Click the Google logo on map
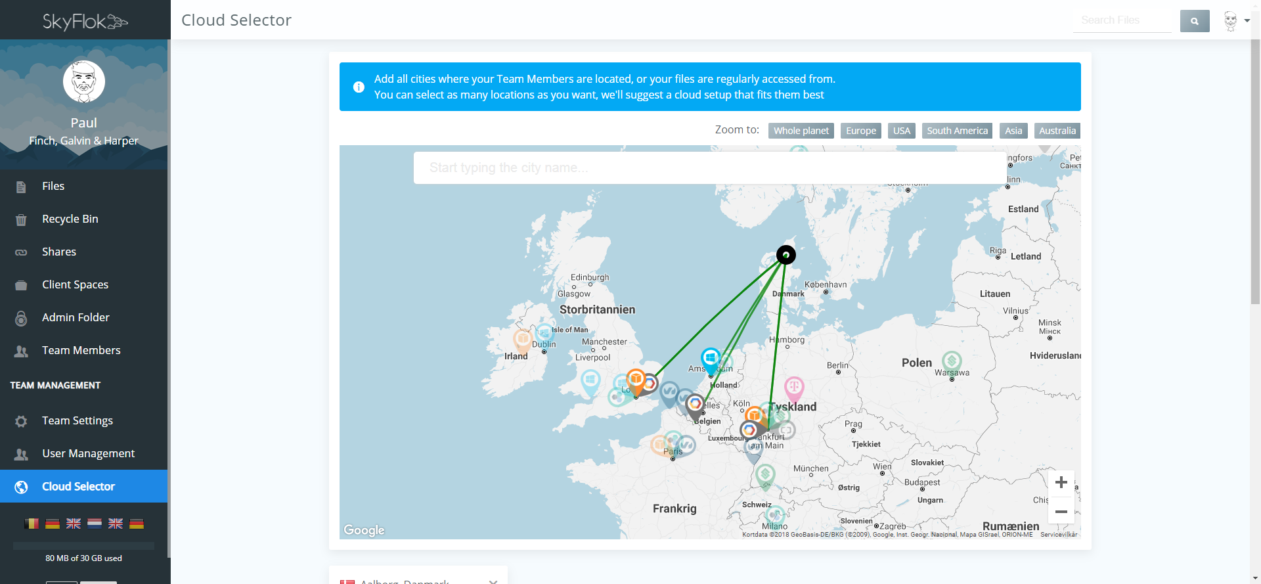This screenshot has height=584, width=1261. tap(364, 530)
